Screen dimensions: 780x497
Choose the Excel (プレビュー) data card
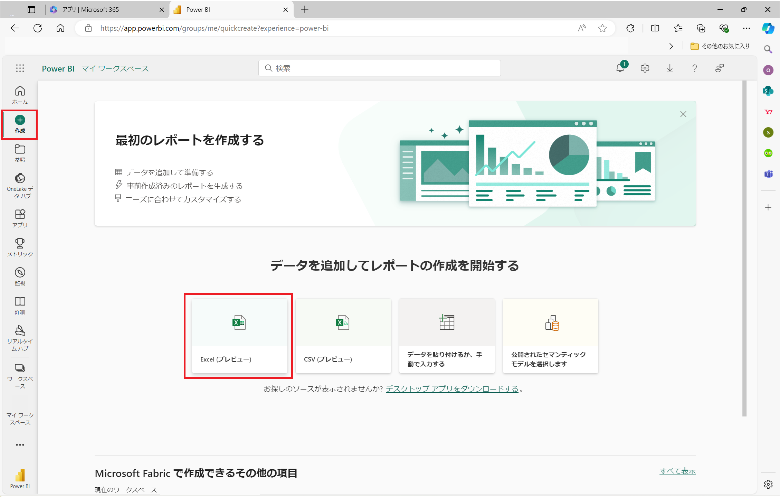[239, 336]
